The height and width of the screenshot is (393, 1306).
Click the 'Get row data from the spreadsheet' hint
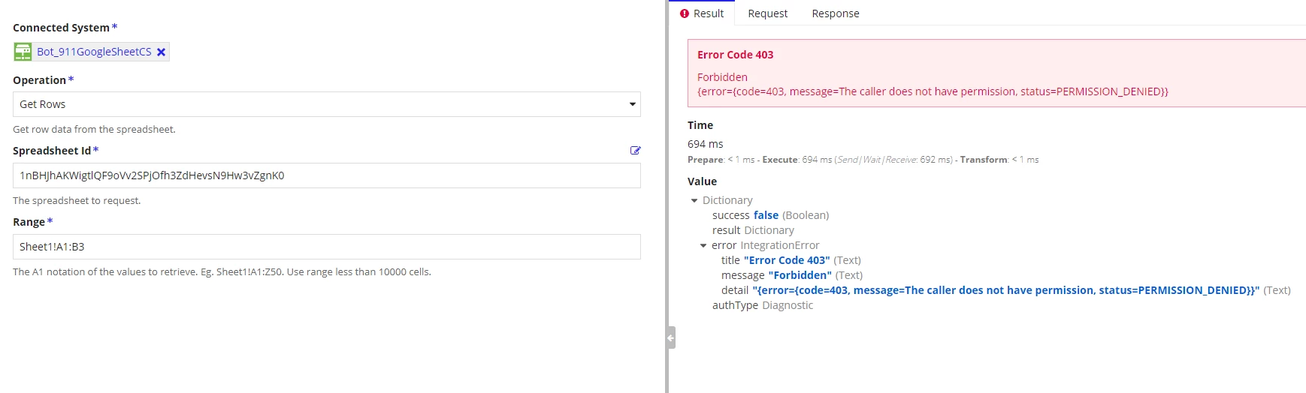(x=94, y=130)
